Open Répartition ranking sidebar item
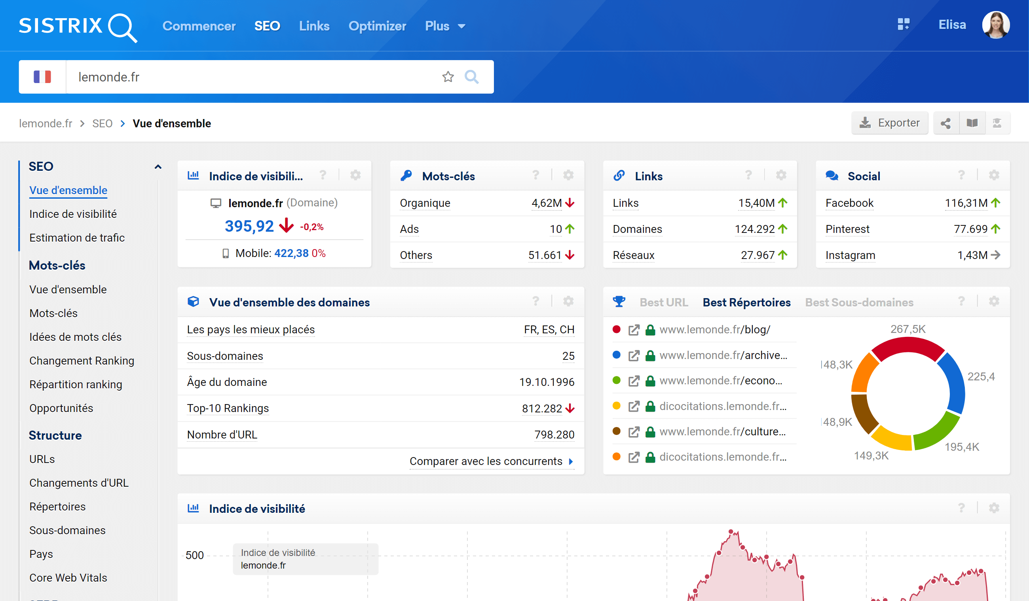Image resolution: width=1029 pixels, height=601 pixels. (x=76, y=384)
